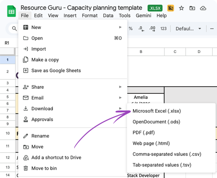Click the decrease decimal places icon
Image resolution: width=217 pixels, height=178 pixels.
pyautogui.click(x=141, y=28)
